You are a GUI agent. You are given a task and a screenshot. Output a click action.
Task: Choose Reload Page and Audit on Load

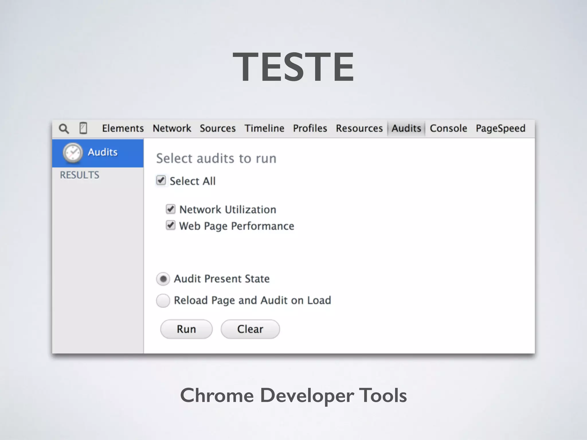[x=163, y=300]
